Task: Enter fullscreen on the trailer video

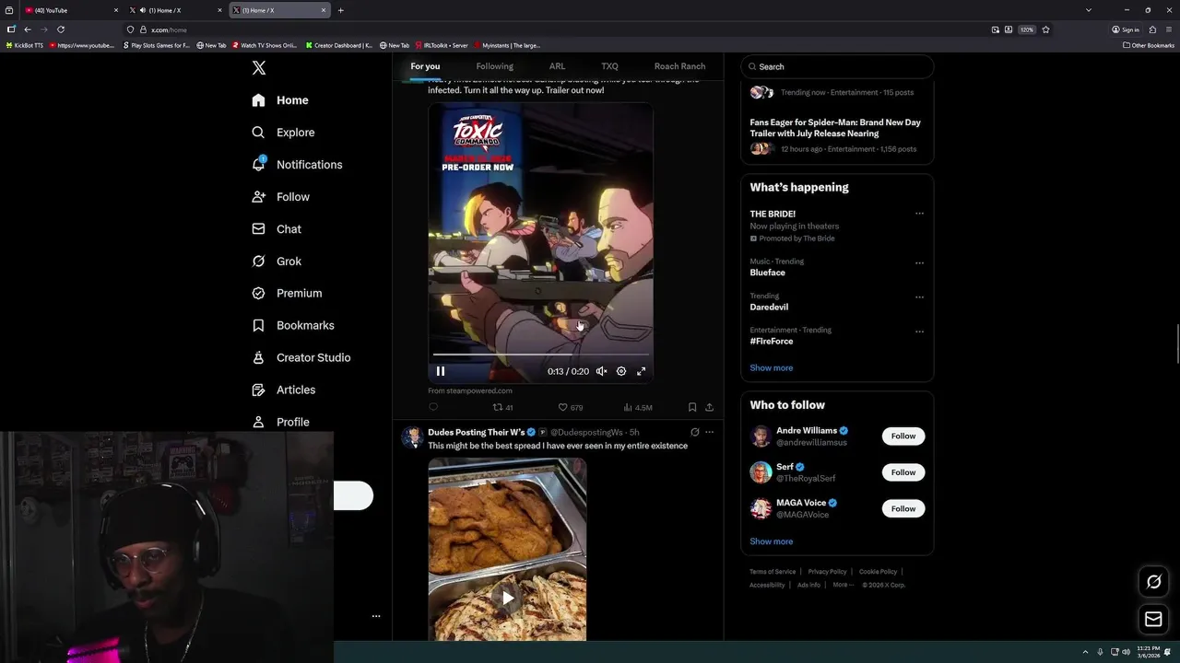Action: coord(642,371)
